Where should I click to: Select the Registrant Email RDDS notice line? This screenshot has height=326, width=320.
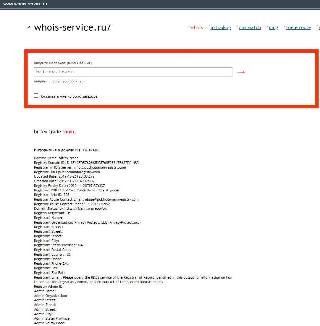pyautogui.click(x=133, y=280)
